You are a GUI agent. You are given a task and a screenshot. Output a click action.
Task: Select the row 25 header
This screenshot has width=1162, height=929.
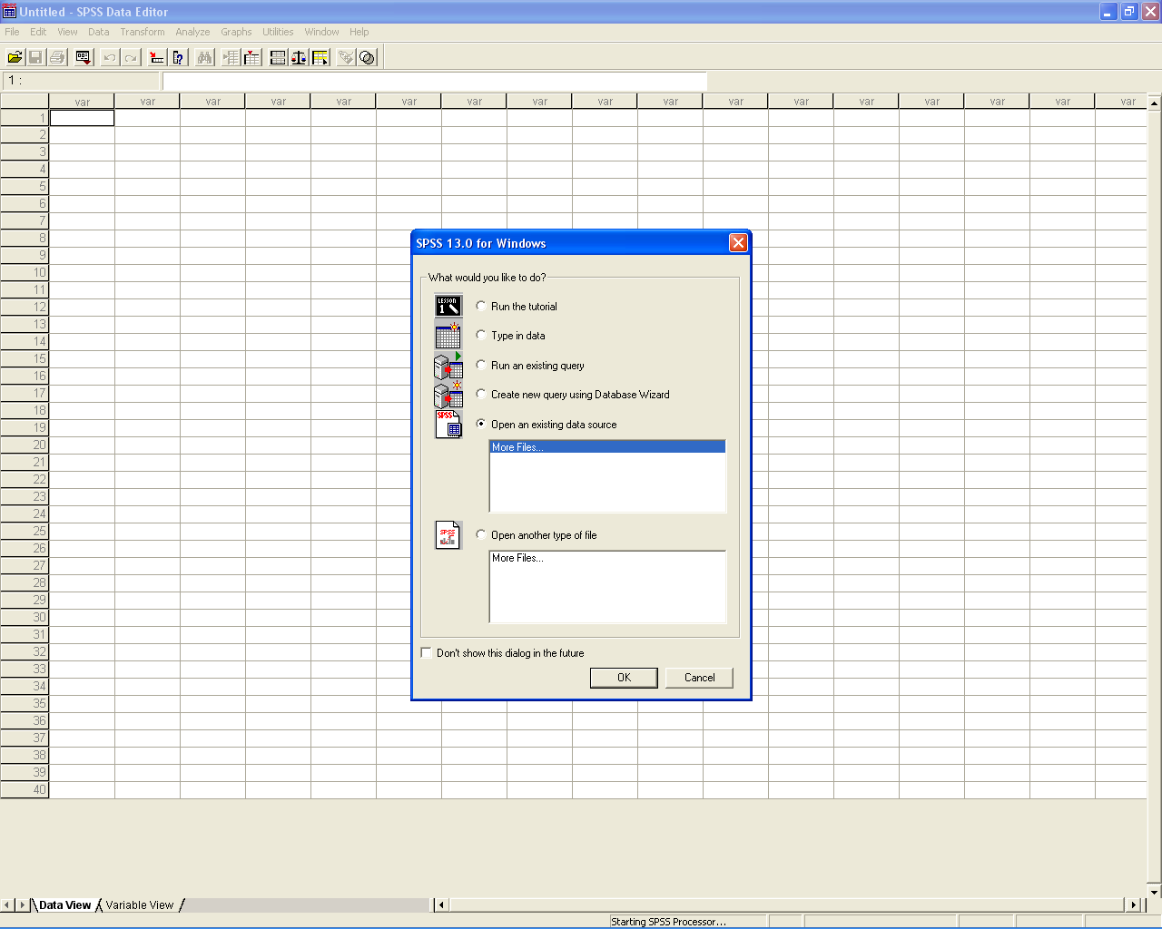point(25,531)
